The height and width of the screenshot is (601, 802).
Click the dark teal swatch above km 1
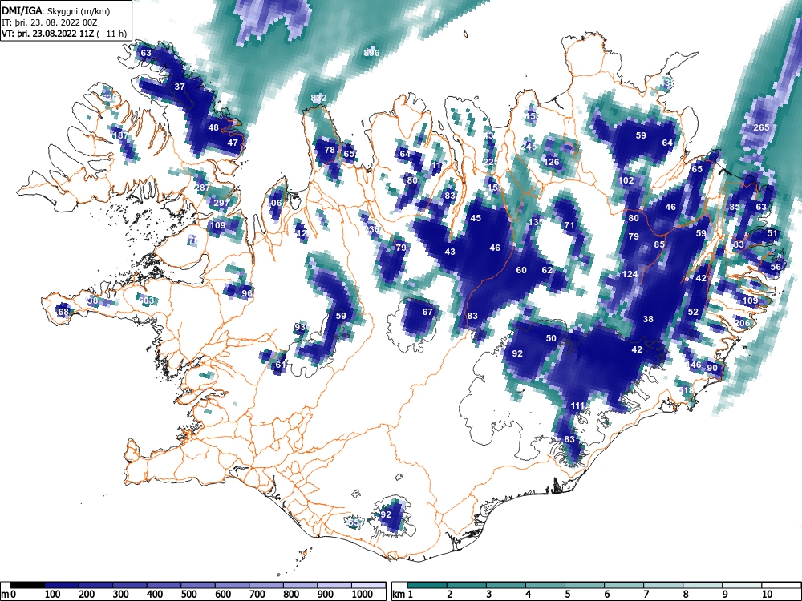[427, 585]
